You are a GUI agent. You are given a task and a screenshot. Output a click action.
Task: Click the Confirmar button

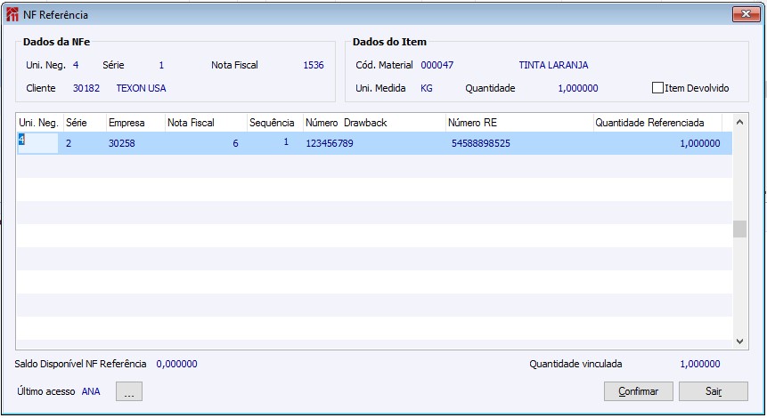point(639,391)
